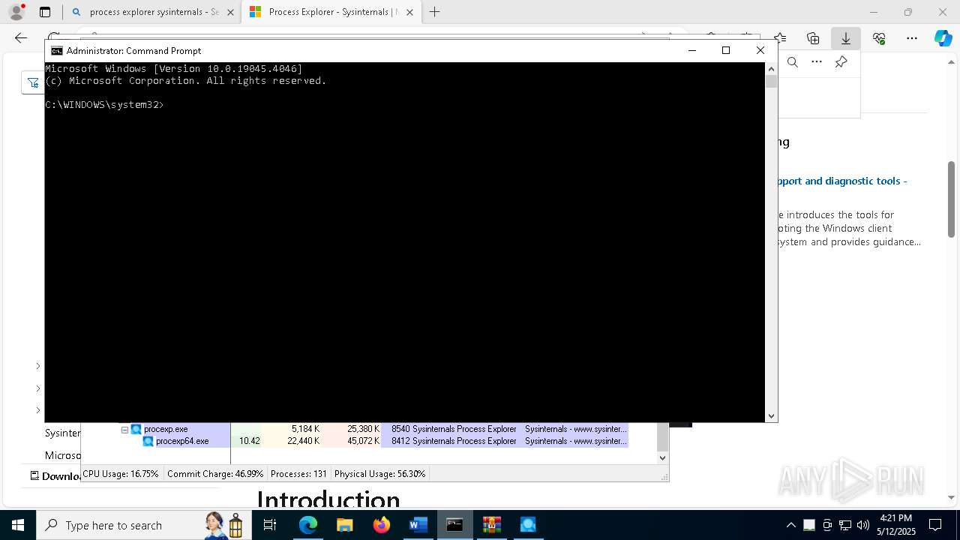Search downloads with magnifier icon
The image size is (960, 540).
click(793, 62)
